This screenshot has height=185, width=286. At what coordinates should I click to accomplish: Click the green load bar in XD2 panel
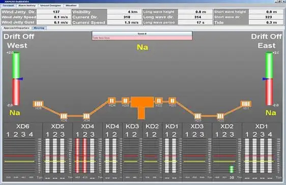pos(232,169)
